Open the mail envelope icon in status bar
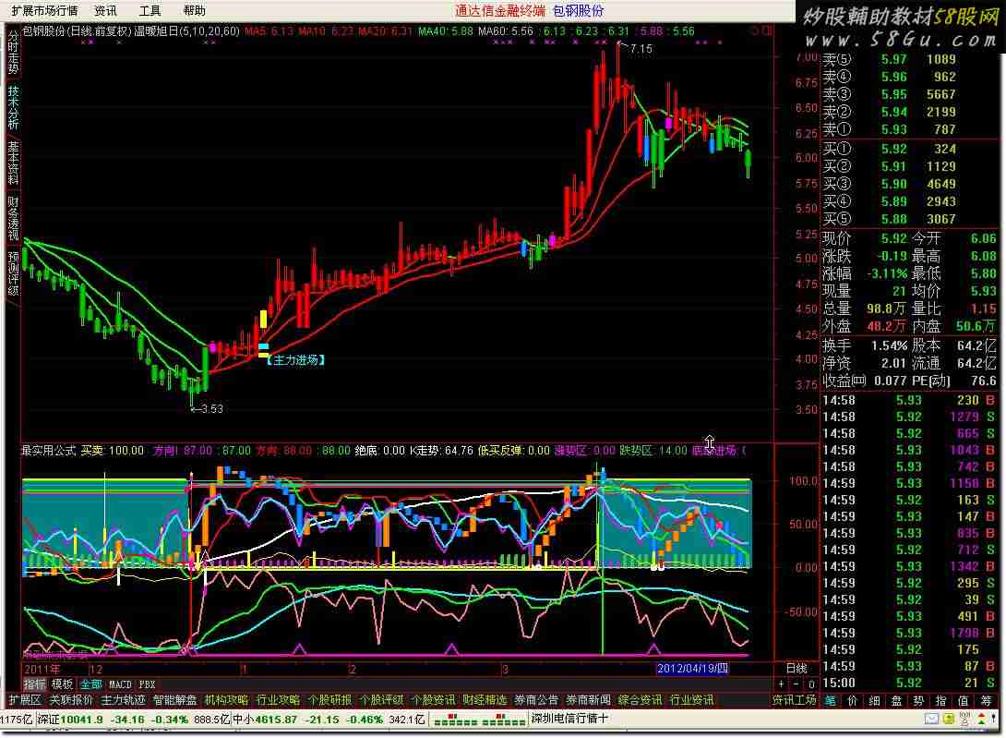Viewport: 1006px width, 738px height. click(931, 720)
